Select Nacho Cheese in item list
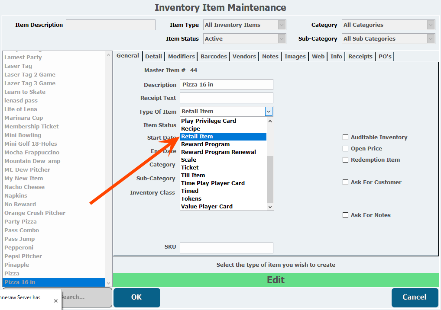The width and height of the screenshot is (441, 310). pos(25,187)
